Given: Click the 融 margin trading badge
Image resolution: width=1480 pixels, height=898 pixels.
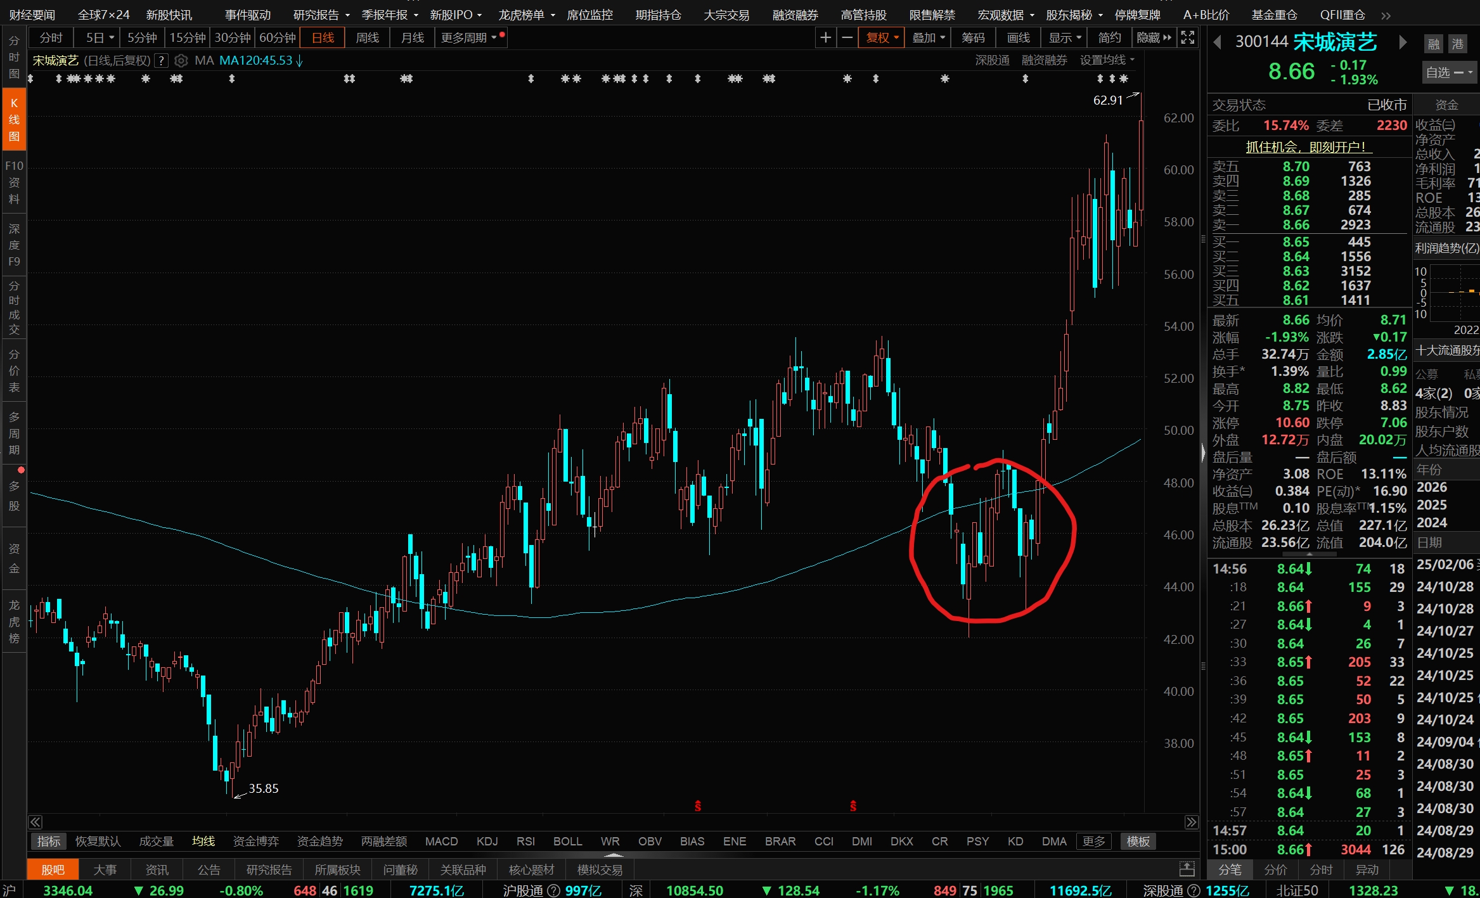Looking at the screenshot, I should [1434, 44].
